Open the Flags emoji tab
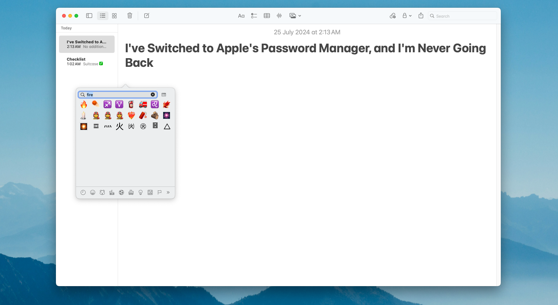The width and height of the screenshot is (558, 305). click(159, 192)
